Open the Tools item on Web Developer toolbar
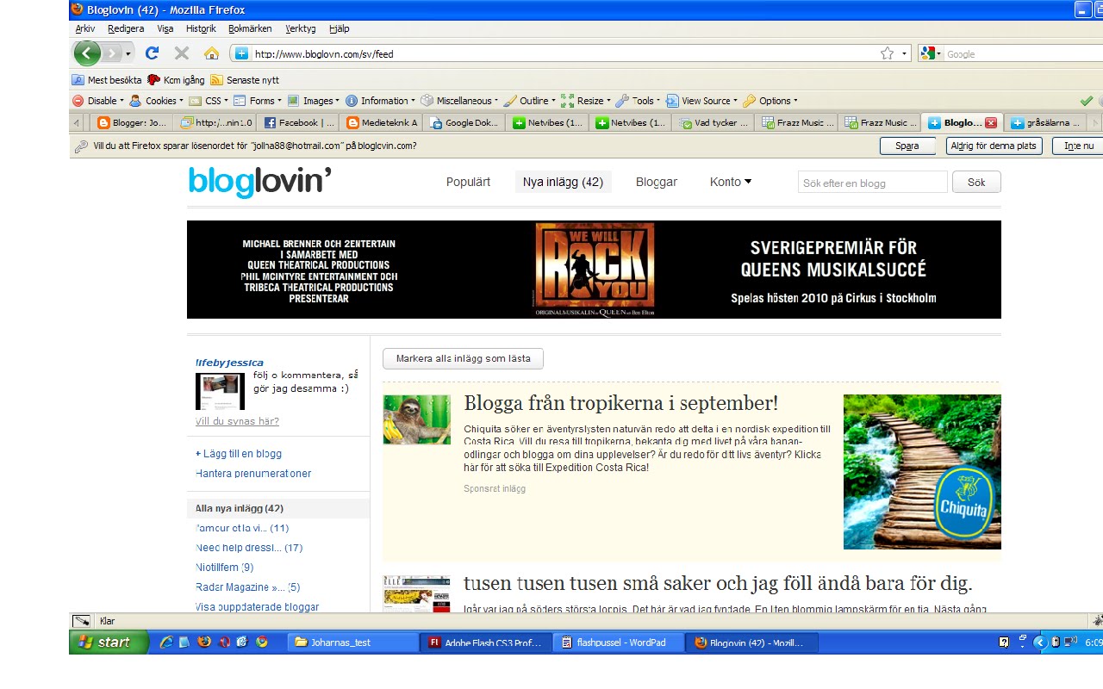The image size is (1103, 689). tap(639, 101)
